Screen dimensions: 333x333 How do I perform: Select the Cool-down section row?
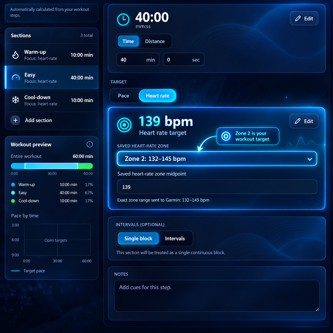[52, 100]
